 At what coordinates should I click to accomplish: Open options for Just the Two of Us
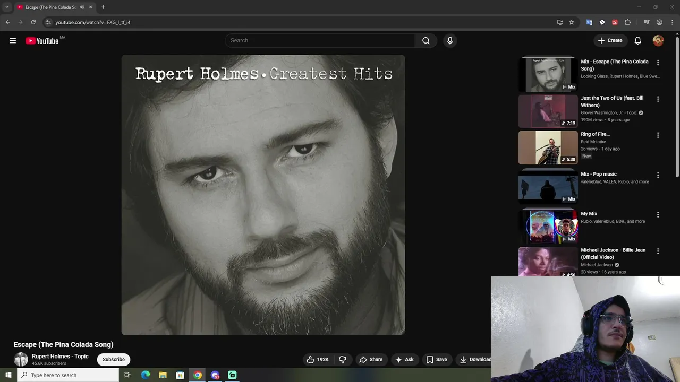[x=658, y=99]
